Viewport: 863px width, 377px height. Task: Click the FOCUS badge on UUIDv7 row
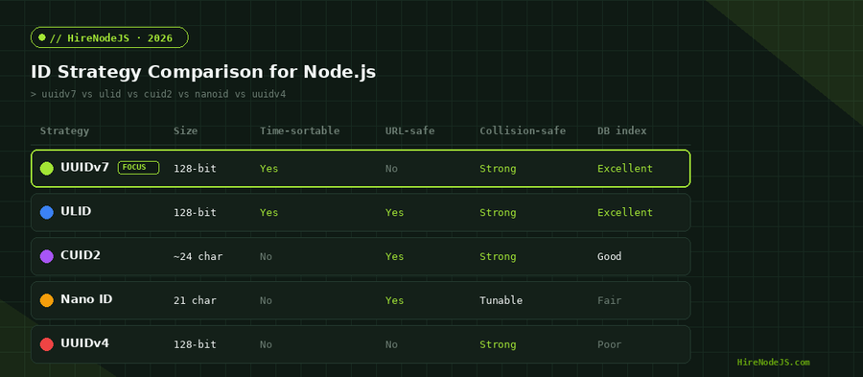(139, 168)
